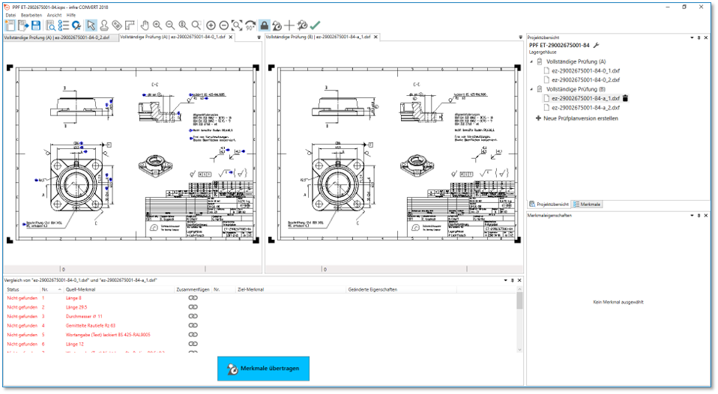Click the zoom in magnifier icon

[x=157, y=25]
